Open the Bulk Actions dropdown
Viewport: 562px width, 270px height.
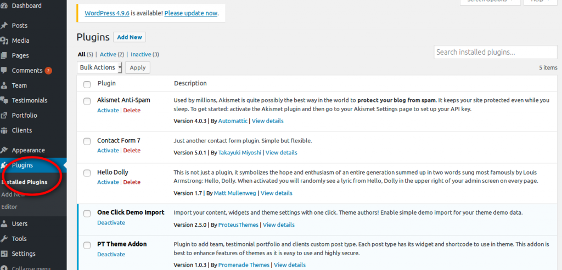coord(100,67)
